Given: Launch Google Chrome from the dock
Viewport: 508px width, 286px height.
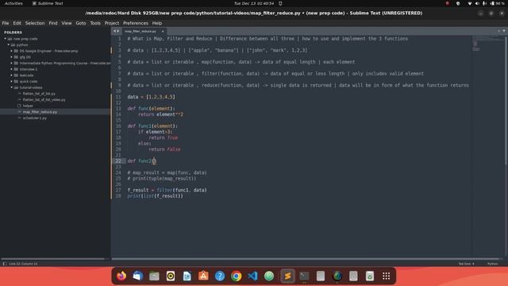Looking at the screenshot, I should pyautogui.click(x=237, y=276).
